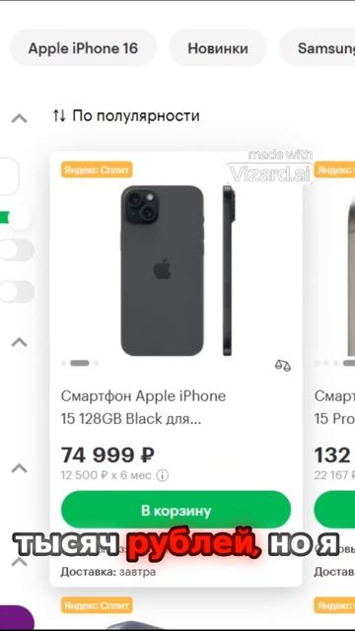This screenshot has width=355, height=631.
Task: Collapse the filter chevron beside the 74 999 ₽ price
Action: point(20,467)
